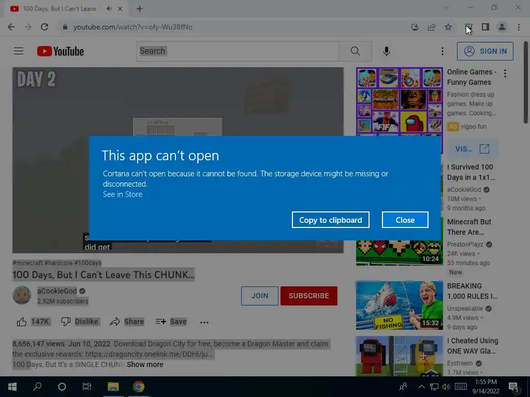Click SIGN IN button
The image size is (530, 397).
[485, 51]
